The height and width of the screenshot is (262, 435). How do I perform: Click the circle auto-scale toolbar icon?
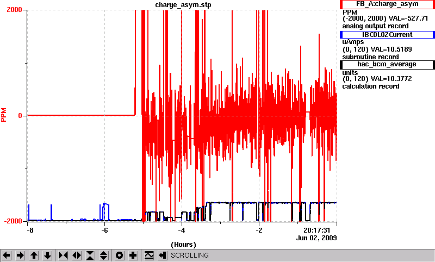[120, 255]
